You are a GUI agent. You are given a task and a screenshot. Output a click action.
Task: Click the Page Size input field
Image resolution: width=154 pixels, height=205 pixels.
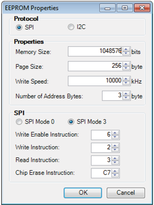point(95,66)
